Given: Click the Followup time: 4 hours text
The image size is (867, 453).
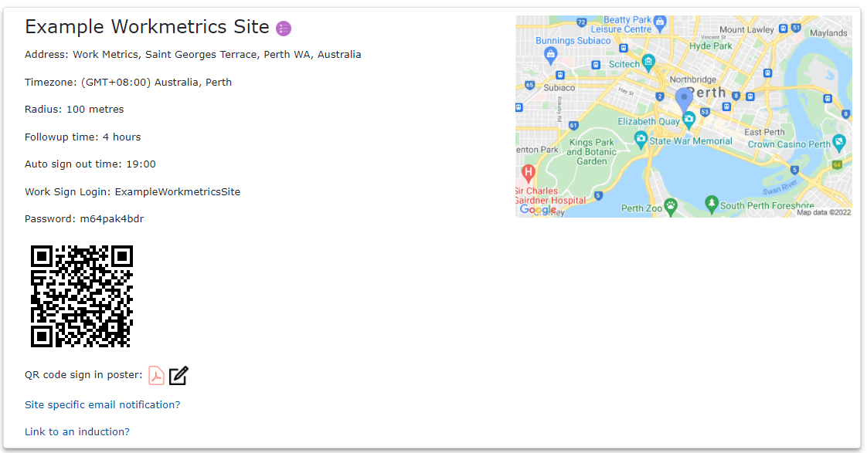Looking at the screenshot, I should click(83, 137).
